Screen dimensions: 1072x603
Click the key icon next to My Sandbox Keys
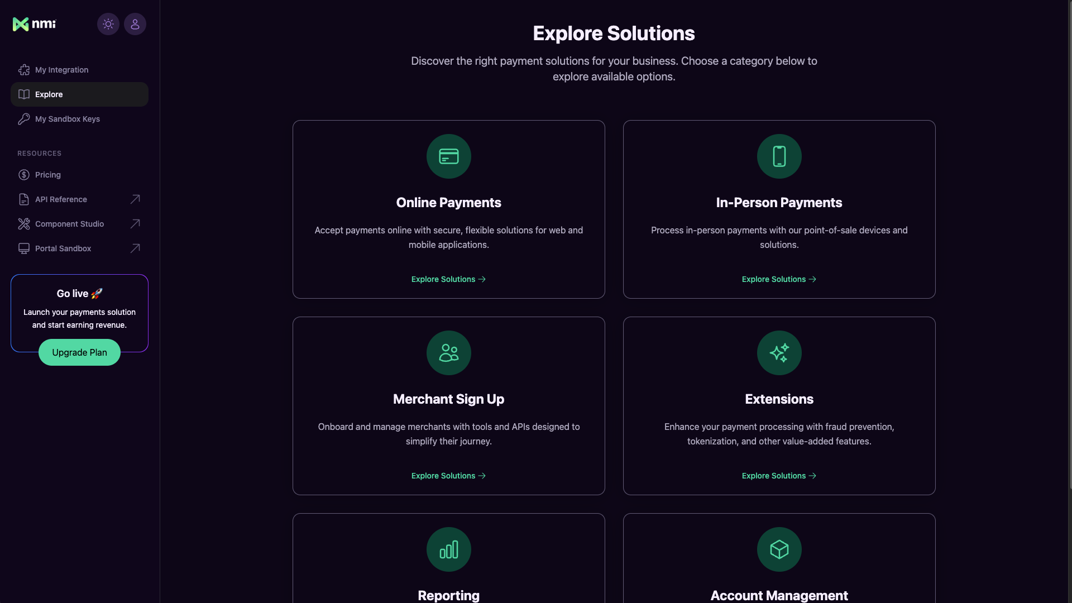(24, 118)
